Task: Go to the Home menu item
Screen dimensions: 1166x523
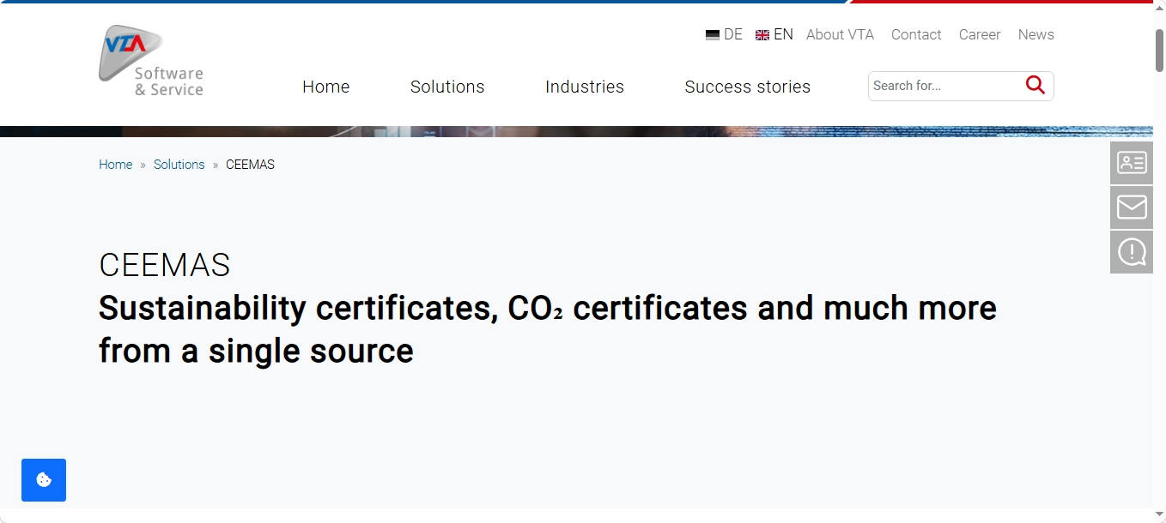Action: [326, 87]
